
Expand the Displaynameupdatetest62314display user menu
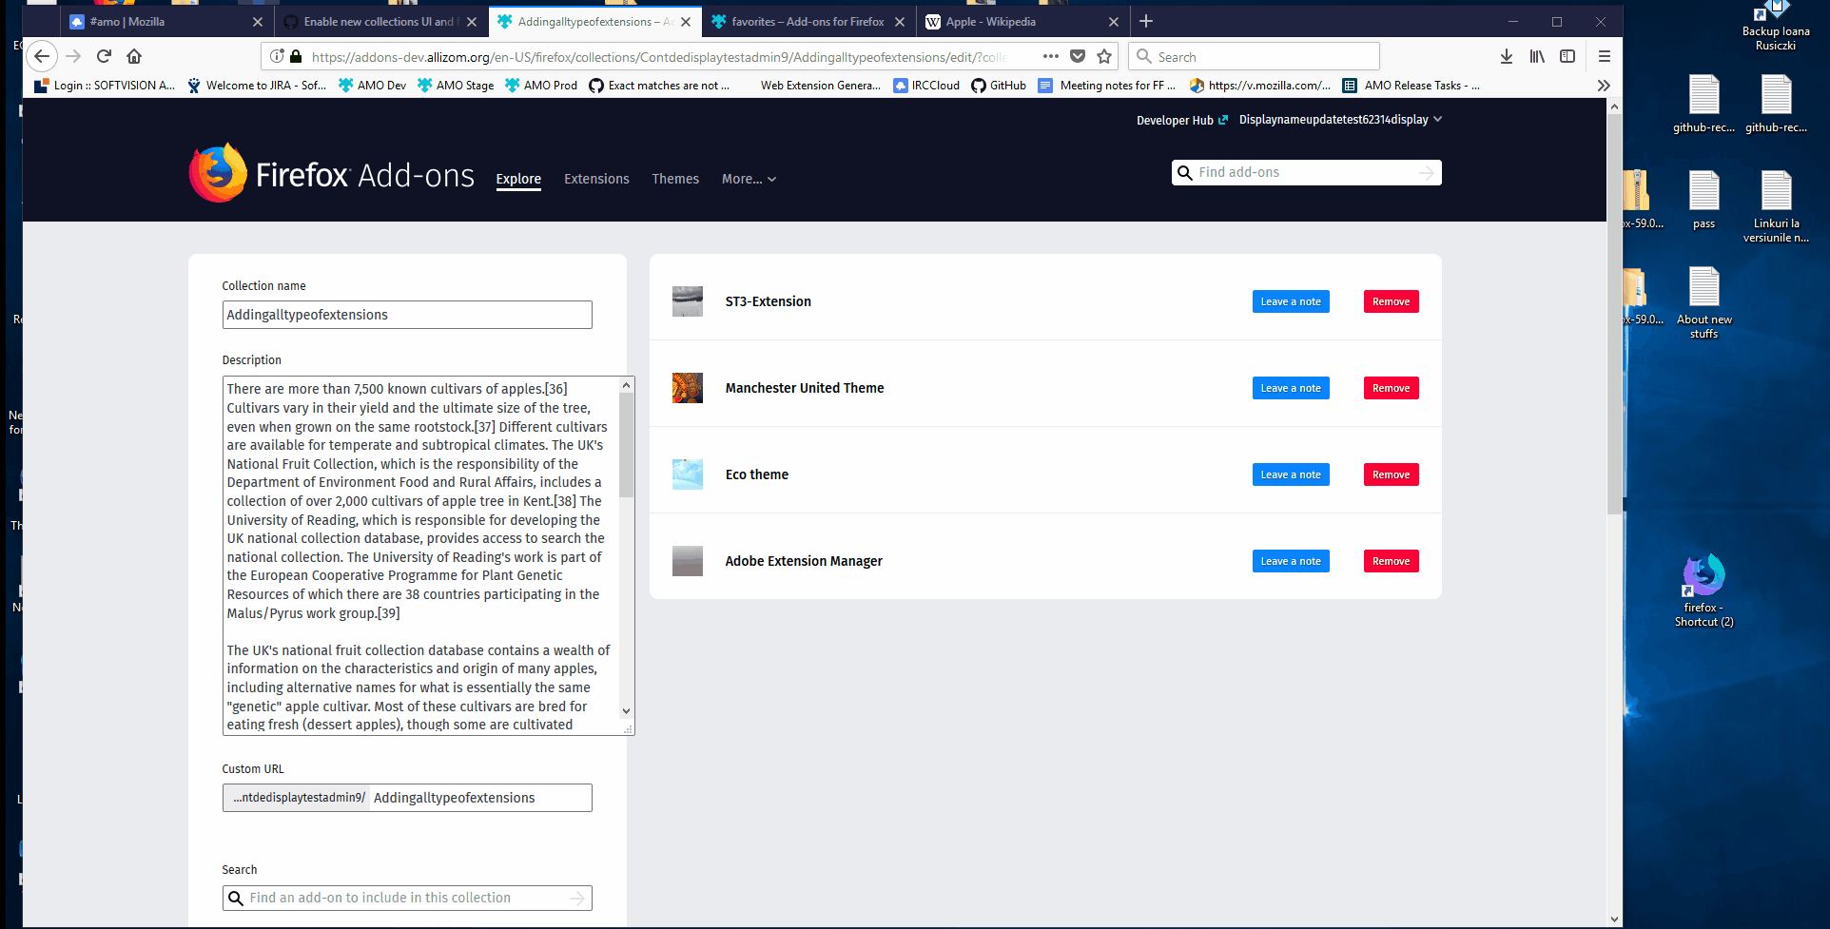[x=1340, y=120]
